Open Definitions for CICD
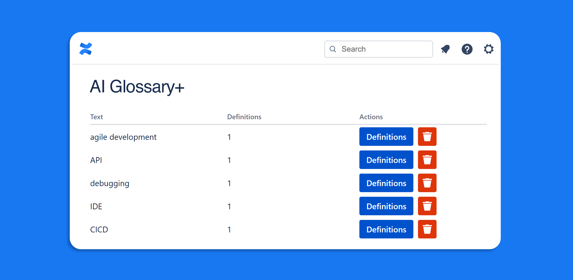This screenshot has height=280, width=573. point(386,229)
